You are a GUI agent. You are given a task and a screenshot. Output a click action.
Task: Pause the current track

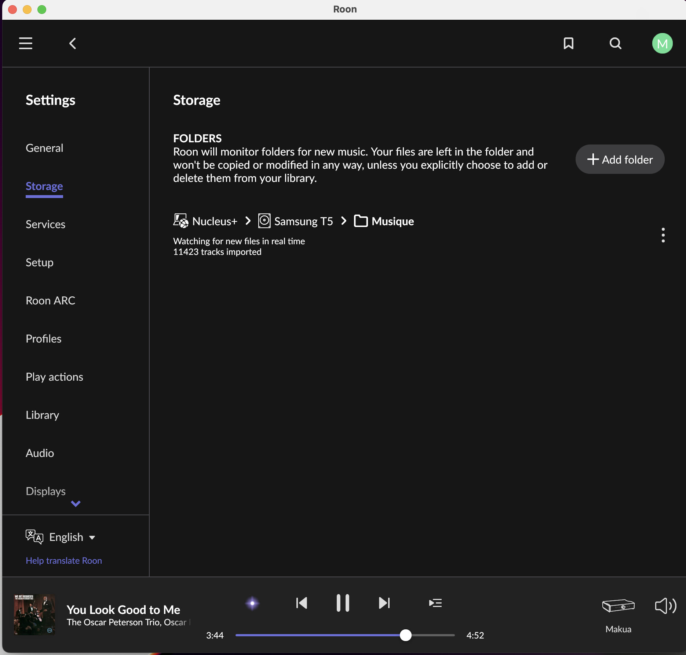pos(343,603)
